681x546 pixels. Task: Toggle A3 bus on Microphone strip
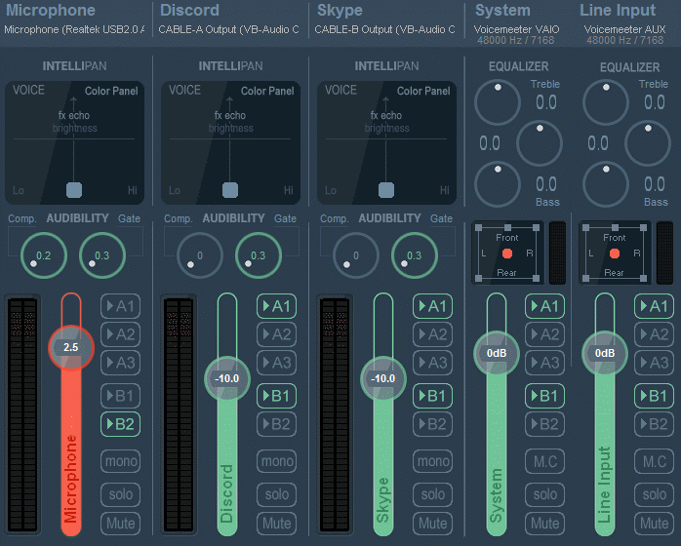pos(121,363)
